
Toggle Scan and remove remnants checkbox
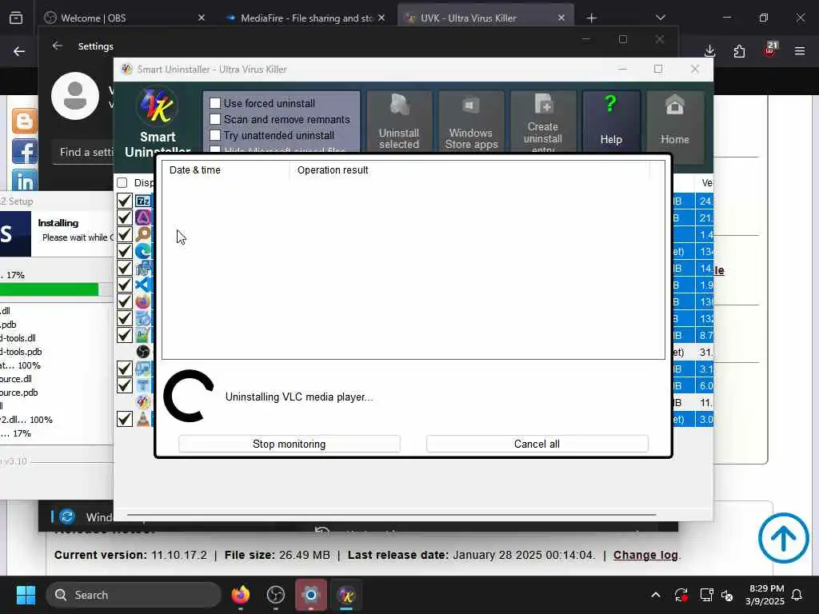pos(214,119)
